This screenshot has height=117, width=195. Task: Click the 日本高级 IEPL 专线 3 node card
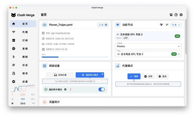click(x=148, y=36)
